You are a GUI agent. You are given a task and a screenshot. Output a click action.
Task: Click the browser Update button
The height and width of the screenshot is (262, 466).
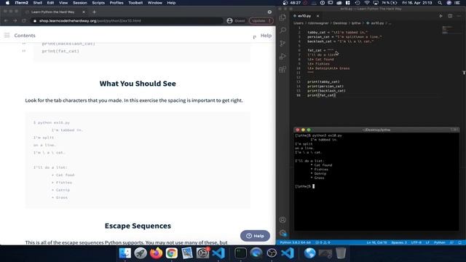point(261,21)
